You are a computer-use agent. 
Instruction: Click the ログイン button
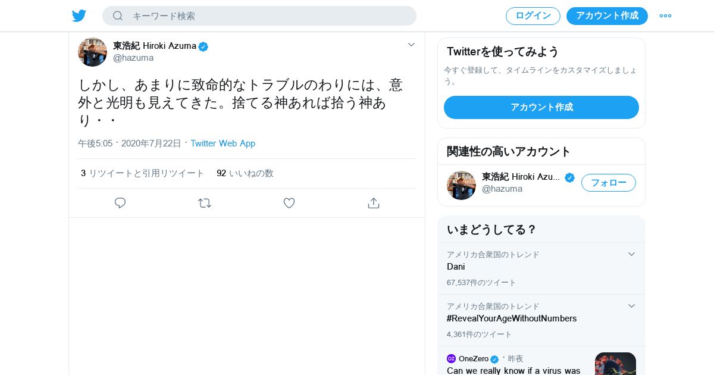(x=533, y=15)
